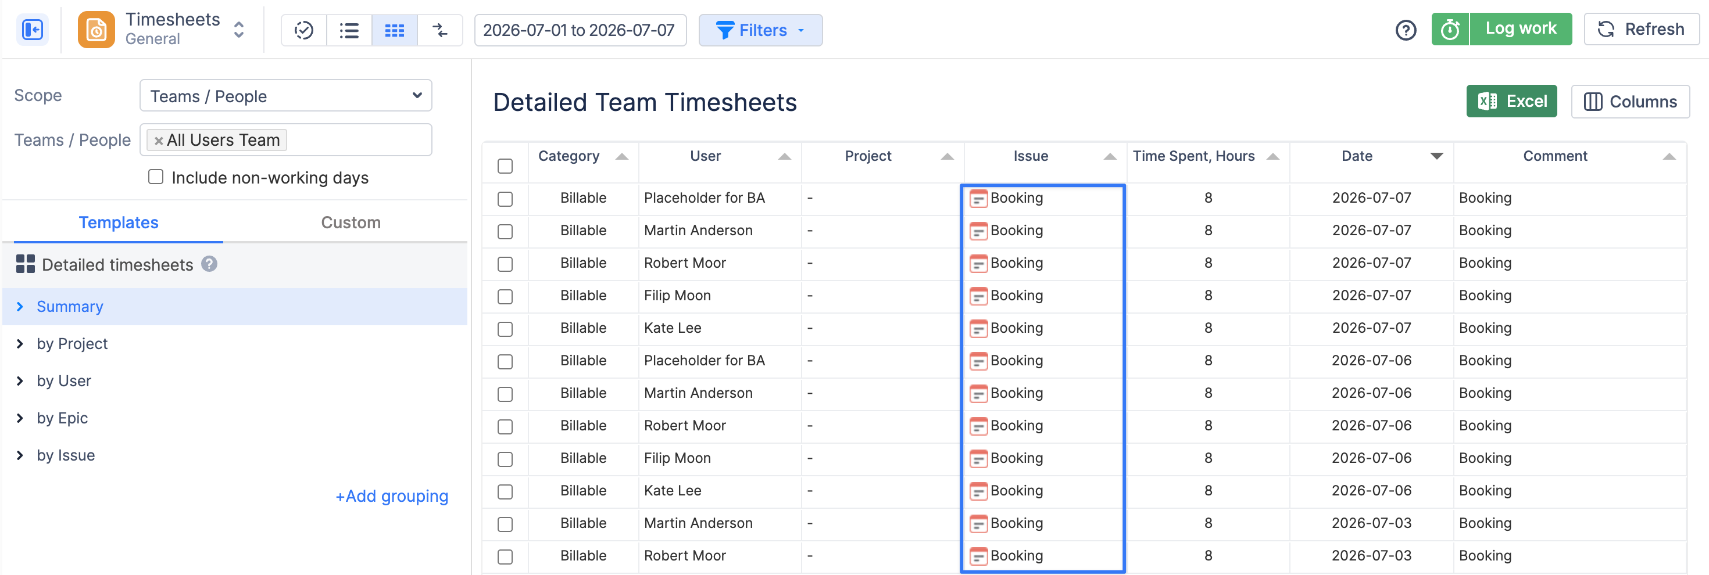Select the Templates tab
Image resolution: width=1709 pixels, height=575 pixels.
[119, 222]
